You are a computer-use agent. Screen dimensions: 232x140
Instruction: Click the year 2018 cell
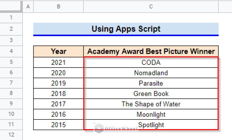coord(58,94)
